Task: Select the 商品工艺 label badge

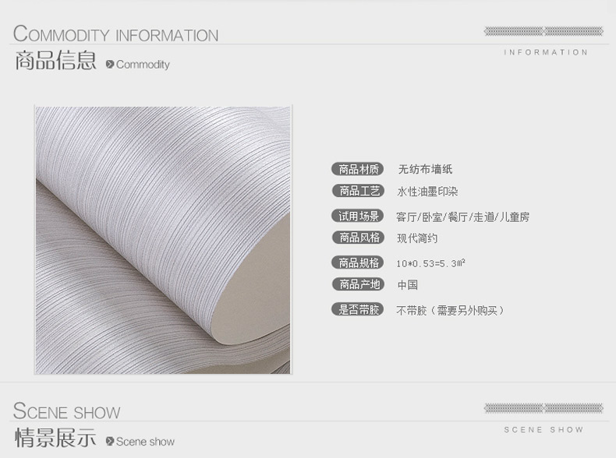Action: pos(358,191)
